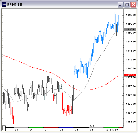The height and width of the screenshot is (133, 138).
Task: Click the 117250 price axis label
Action: (131, 95)
